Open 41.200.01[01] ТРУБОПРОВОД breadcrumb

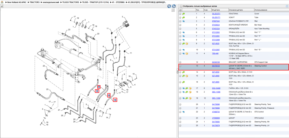[x=147, y=2]
